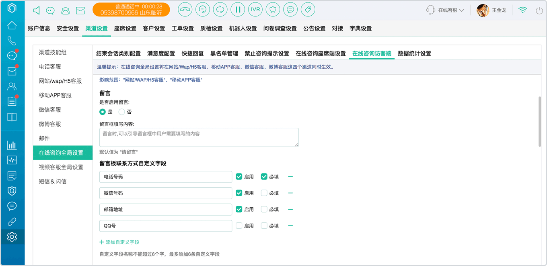Select 微信客服 in the left menu
547x266 pixels.
coord(50,110)
